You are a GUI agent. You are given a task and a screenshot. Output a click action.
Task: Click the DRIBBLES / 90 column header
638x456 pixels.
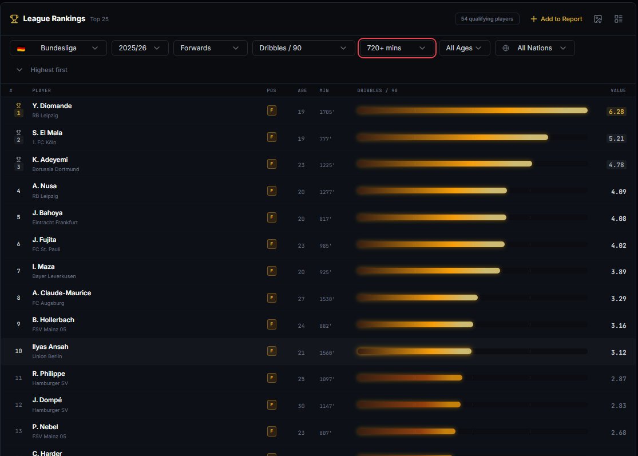coord(377,91)
